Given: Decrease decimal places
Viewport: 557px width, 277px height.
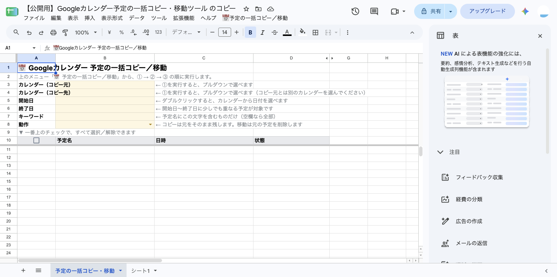Looking at the screenshot, I should [x=133, y=33].
